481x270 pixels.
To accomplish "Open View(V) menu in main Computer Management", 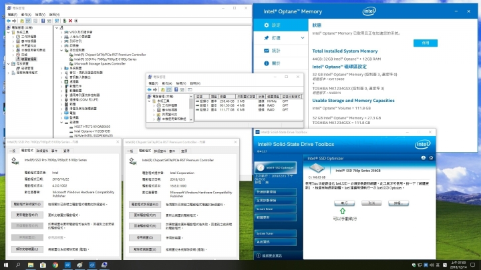I will click(40, 15).
